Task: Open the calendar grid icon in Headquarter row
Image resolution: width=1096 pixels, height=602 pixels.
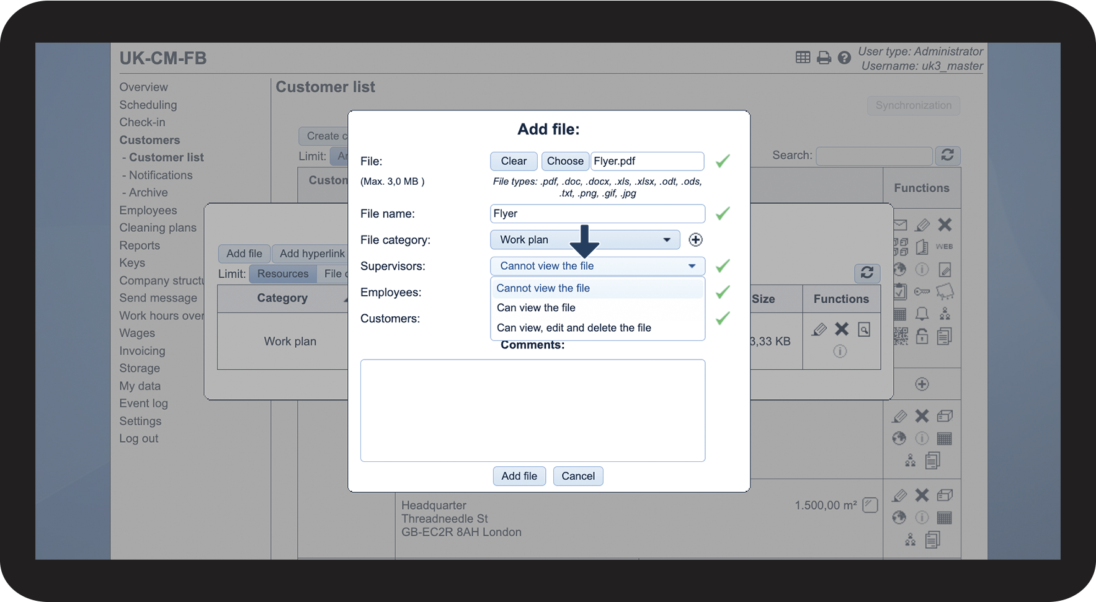Action: coord(945,518)
